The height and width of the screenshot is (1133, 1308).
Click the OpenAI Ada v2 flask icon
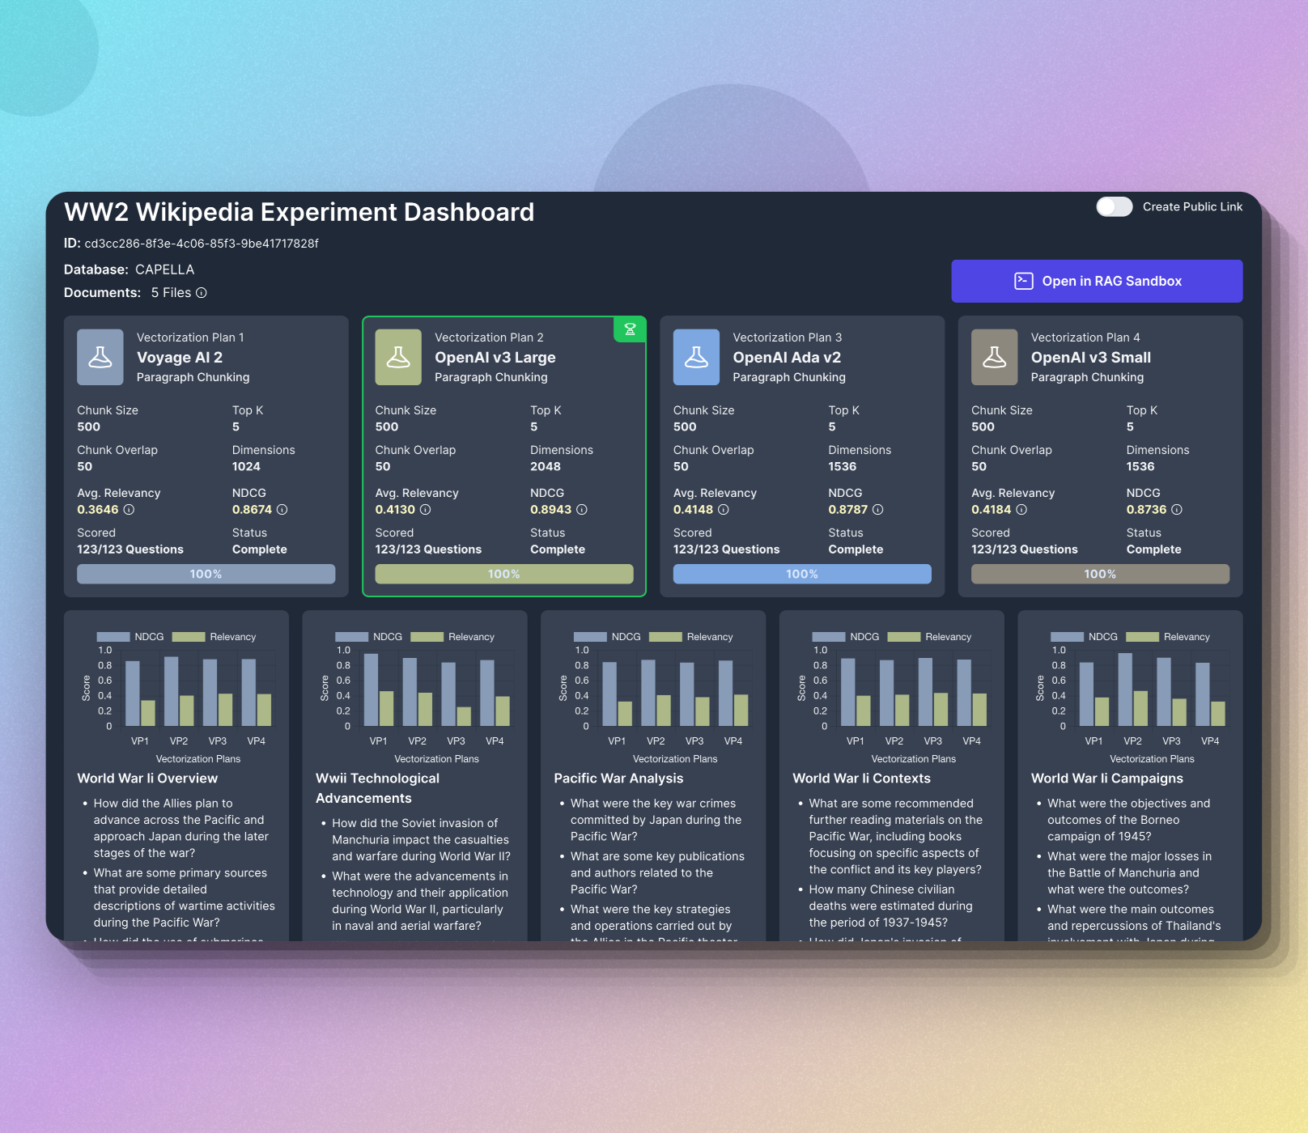point(696,357)
